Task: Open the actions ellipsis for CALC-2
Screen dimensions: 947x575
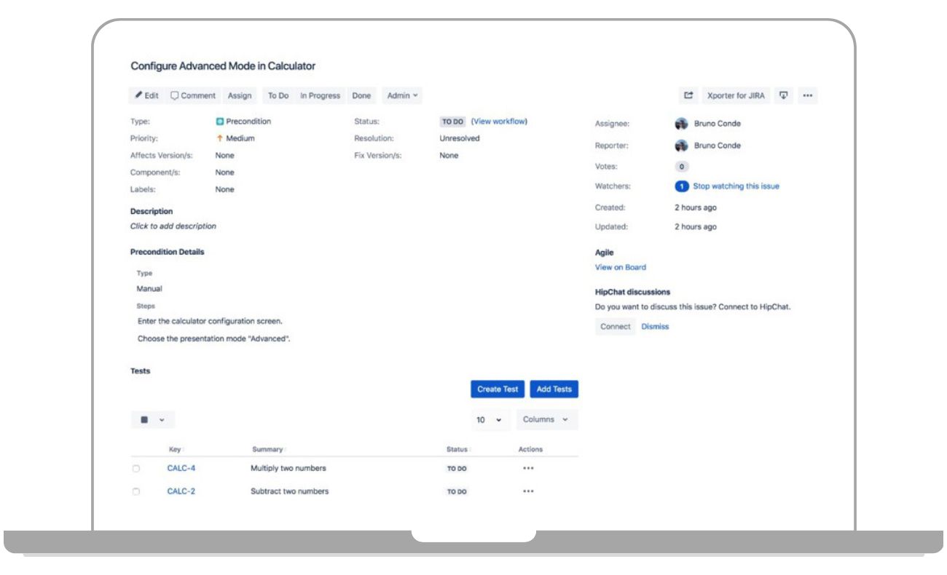Action: point(528,491)
